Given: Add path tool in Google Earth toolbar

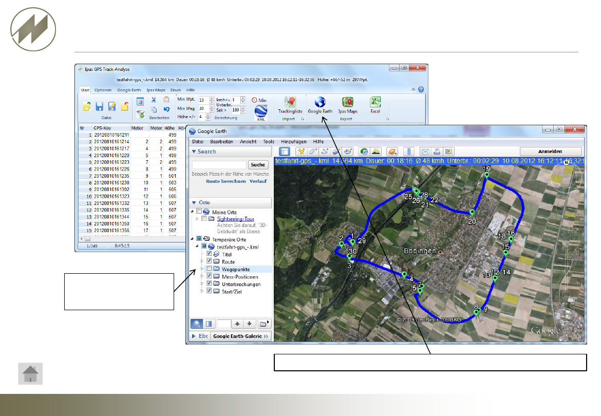Looking at the screenshot, I should (x=324, y=152).
